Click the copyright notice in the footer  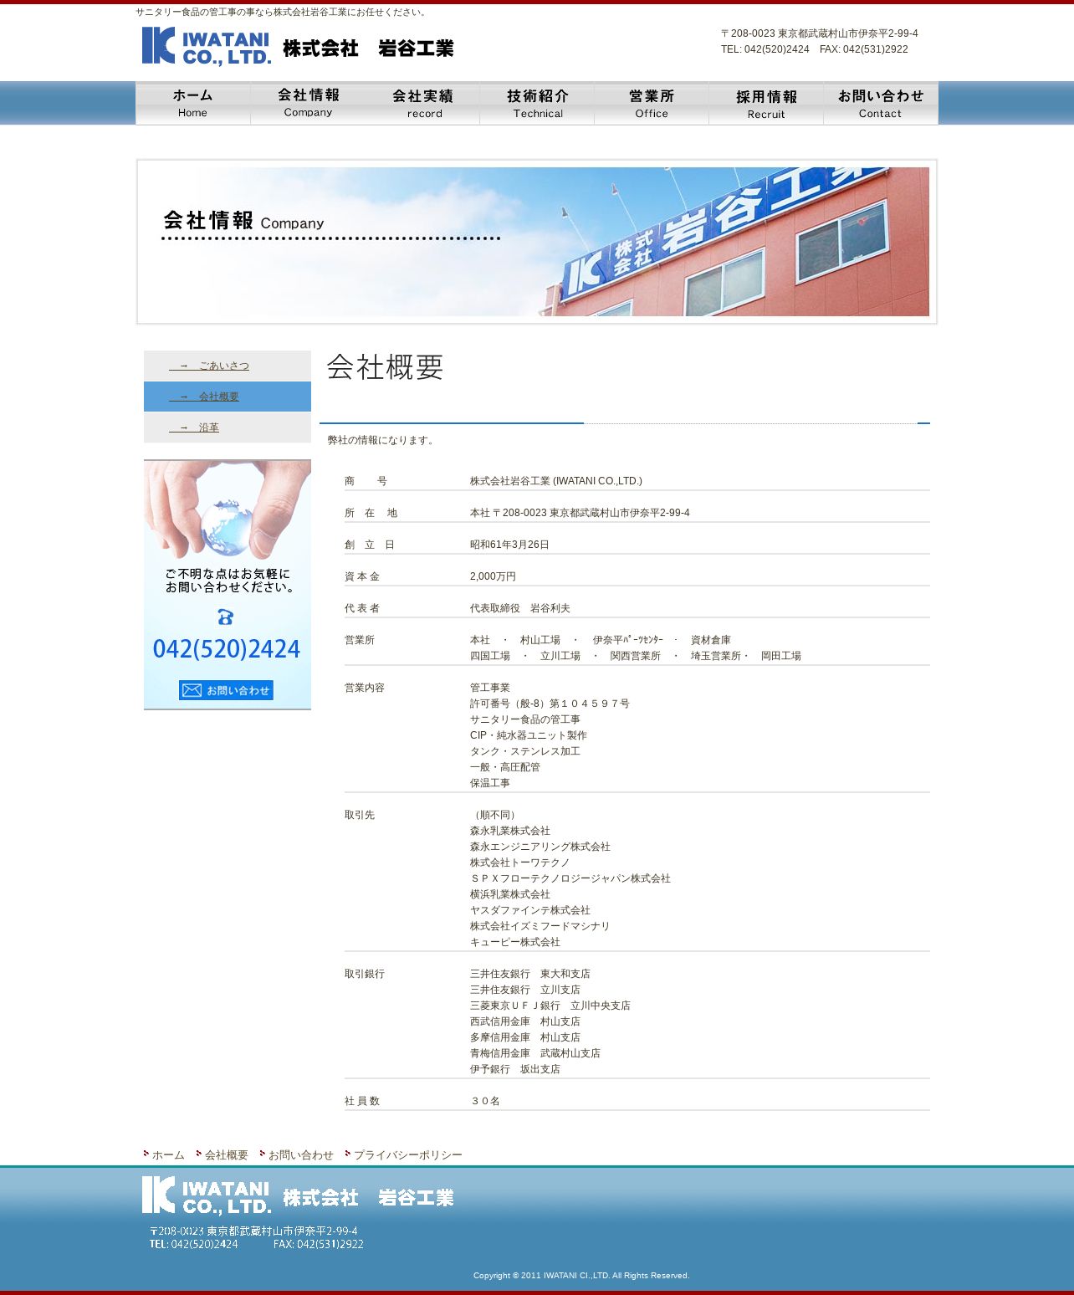581,1276
